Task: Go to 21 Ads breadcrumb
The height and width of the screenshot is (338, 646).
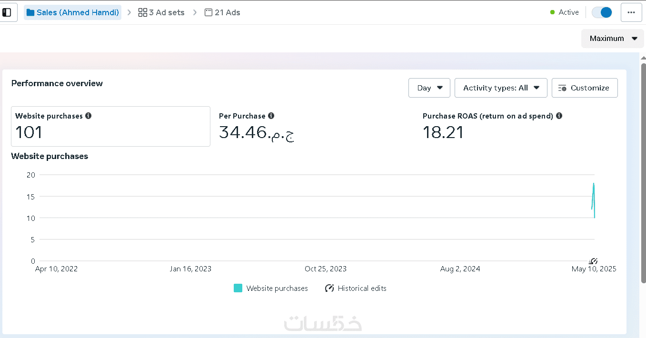Action: coord(222,12)
